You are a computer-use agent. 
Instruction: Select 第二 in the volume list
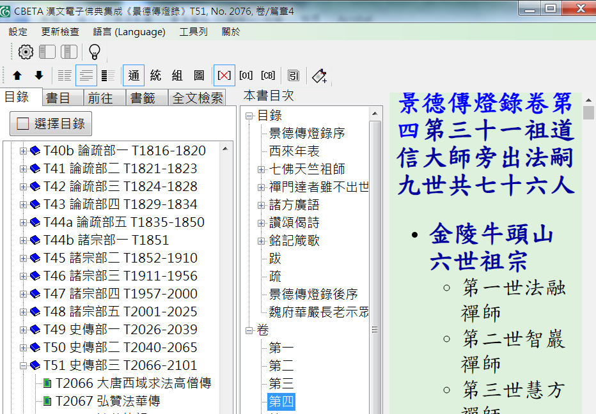click(x=281, y=366)
